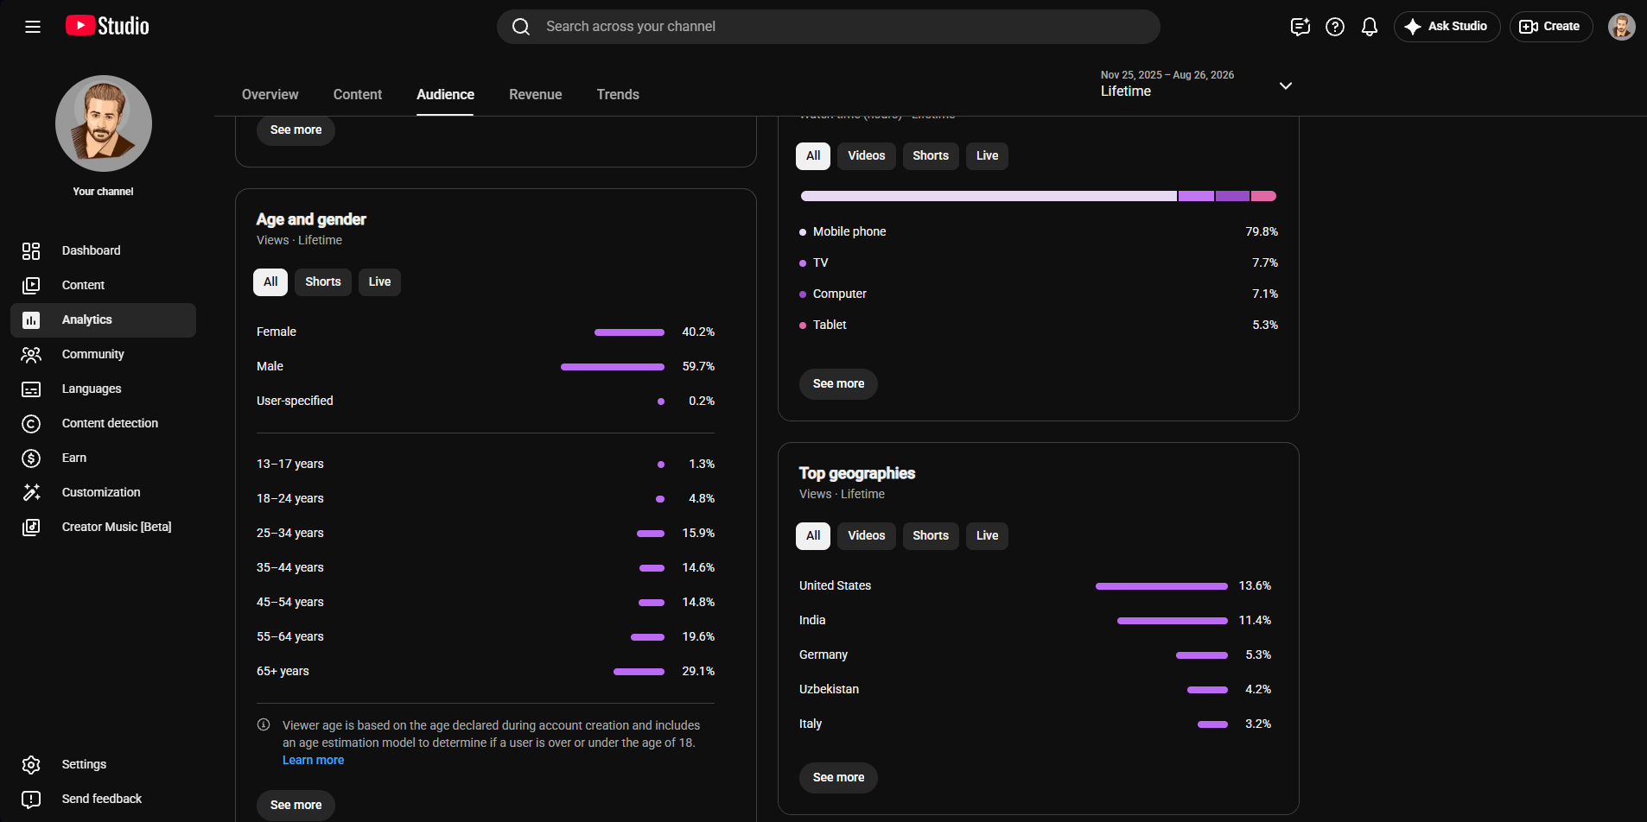The width and height of the screenshot is (1647, 822).
Task: Filter Age and gender by Shorts
Action: [323, 282]
